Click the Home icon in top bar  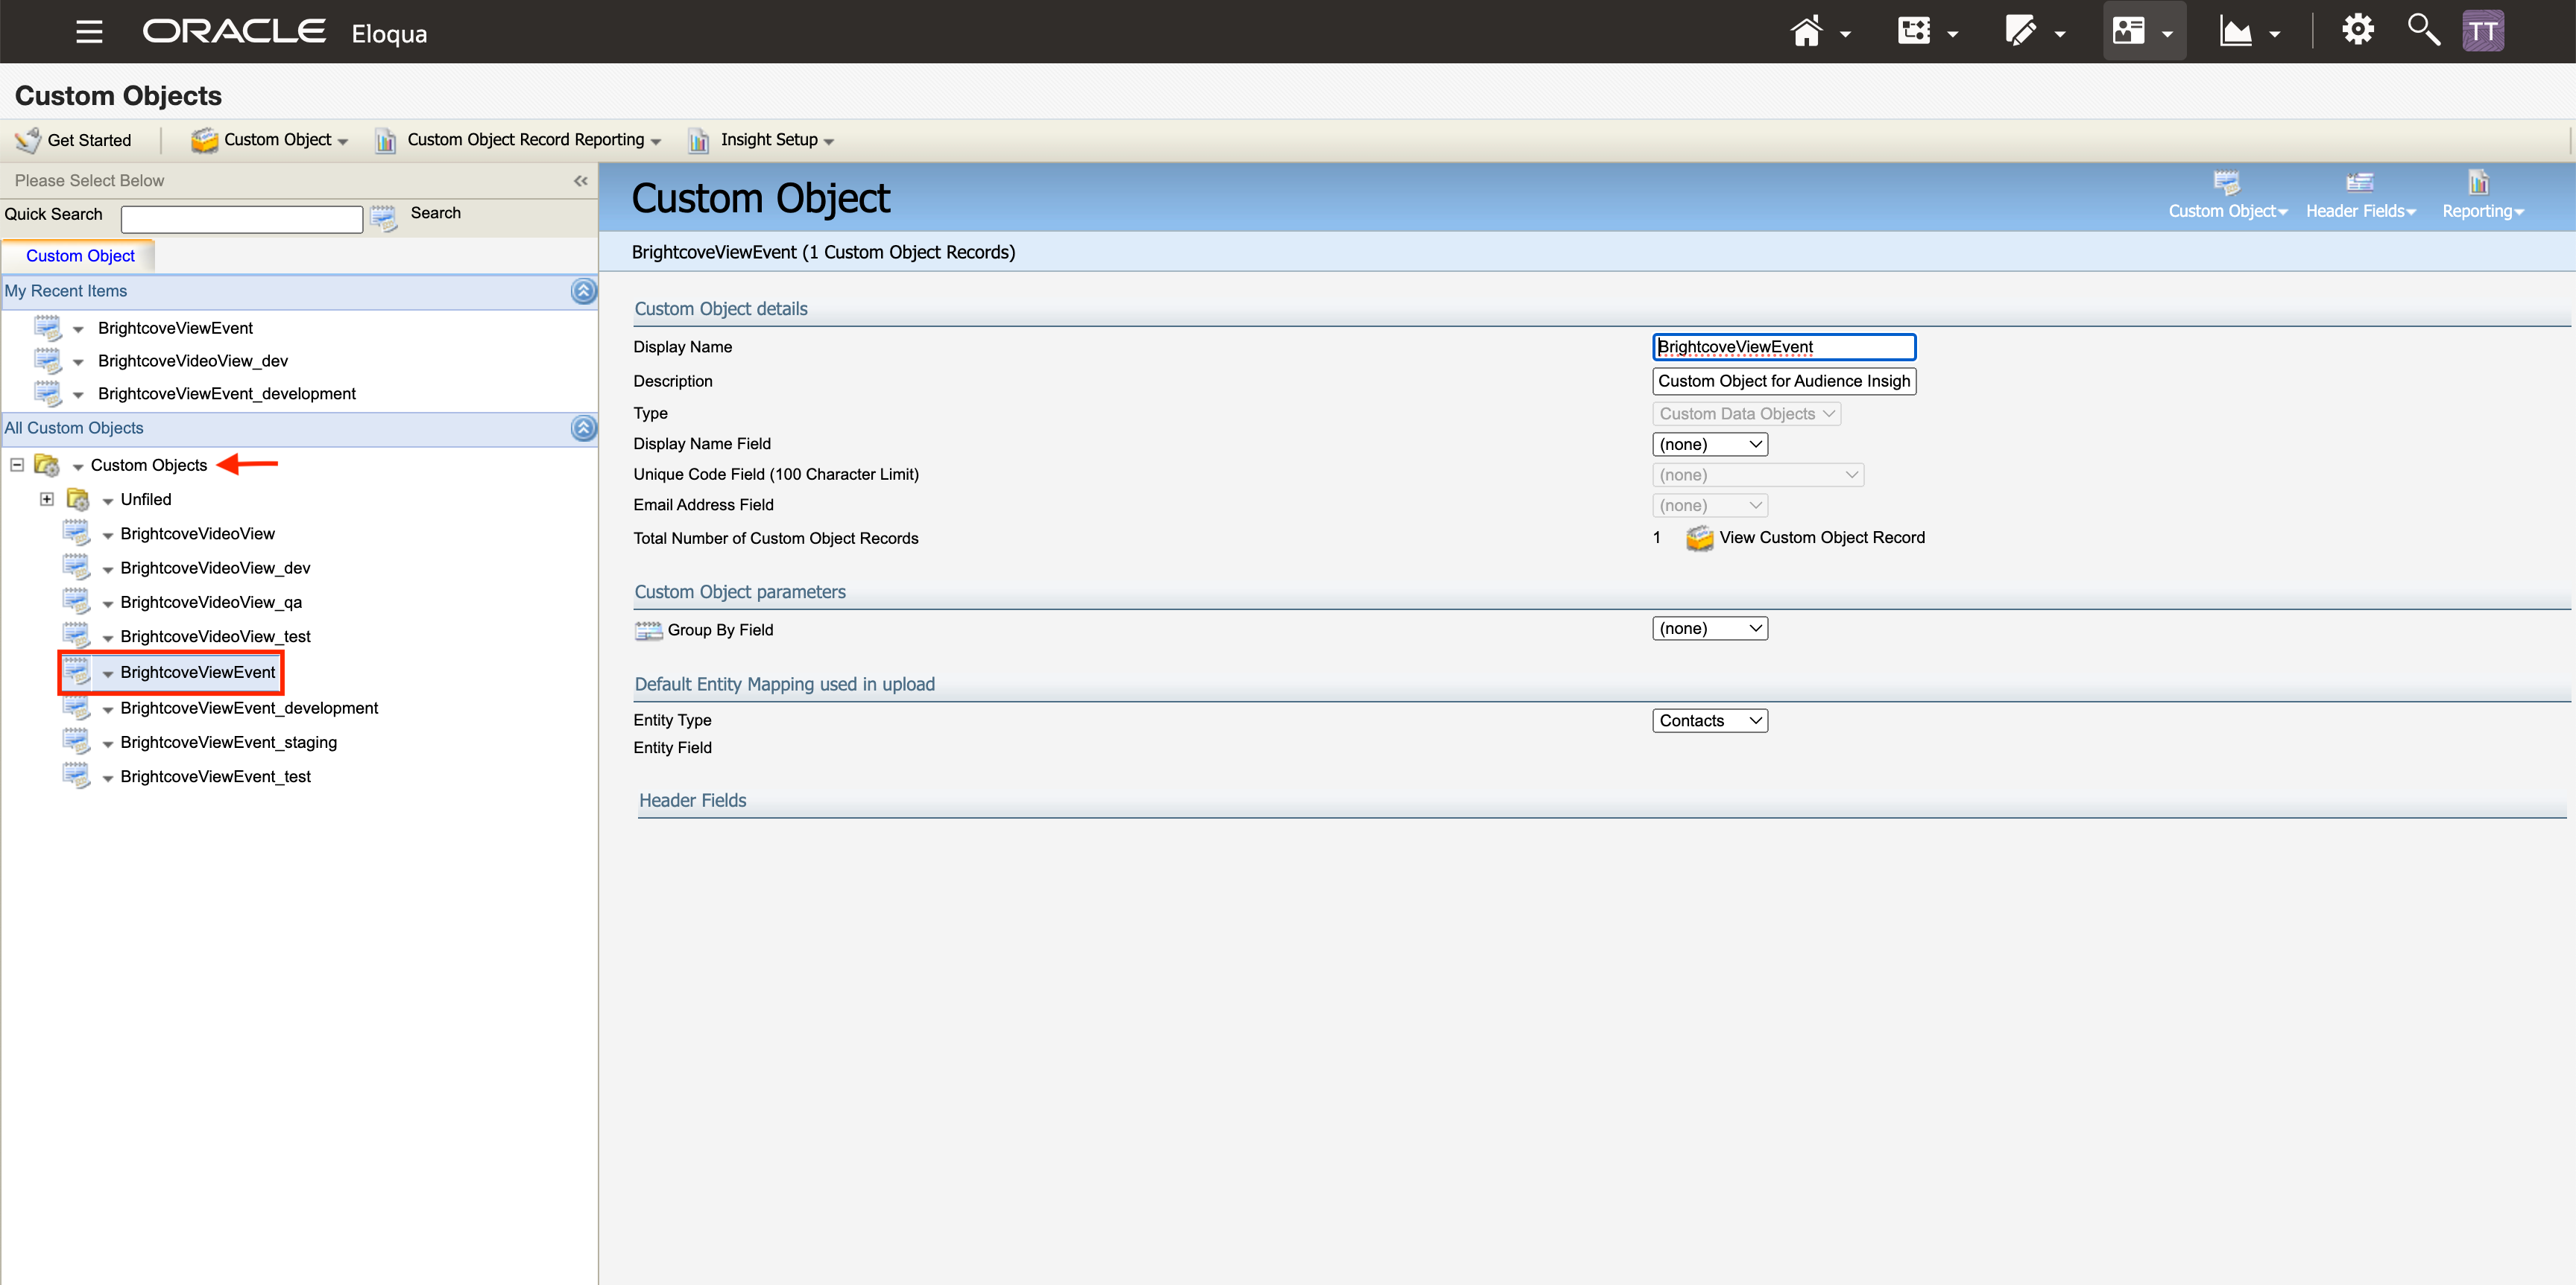pos(1806,32)
